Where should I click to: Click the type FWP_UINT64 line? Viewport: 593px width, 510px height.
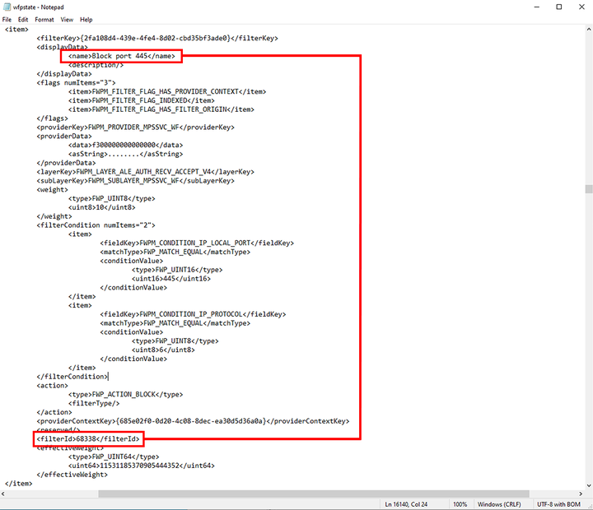pyautogui.click(x=114, y=457)
